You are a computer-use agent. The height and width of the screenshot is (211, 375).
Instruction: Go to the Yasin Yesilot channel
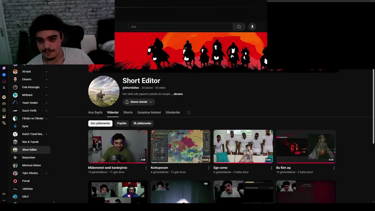pos(30,103)
